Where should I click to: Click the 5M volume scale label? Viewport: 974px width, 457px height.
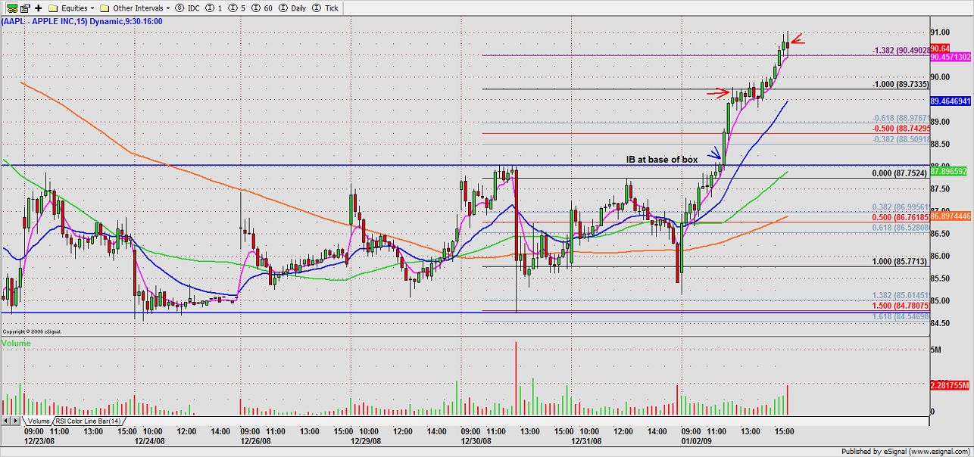[x=937, y=350]
